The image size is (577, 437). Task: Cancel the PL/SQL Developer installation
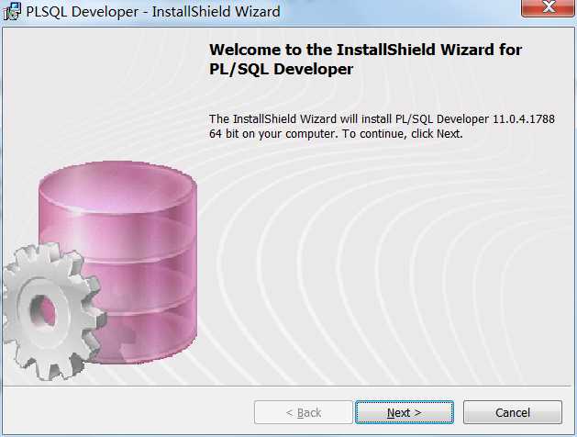click(513, 412)
